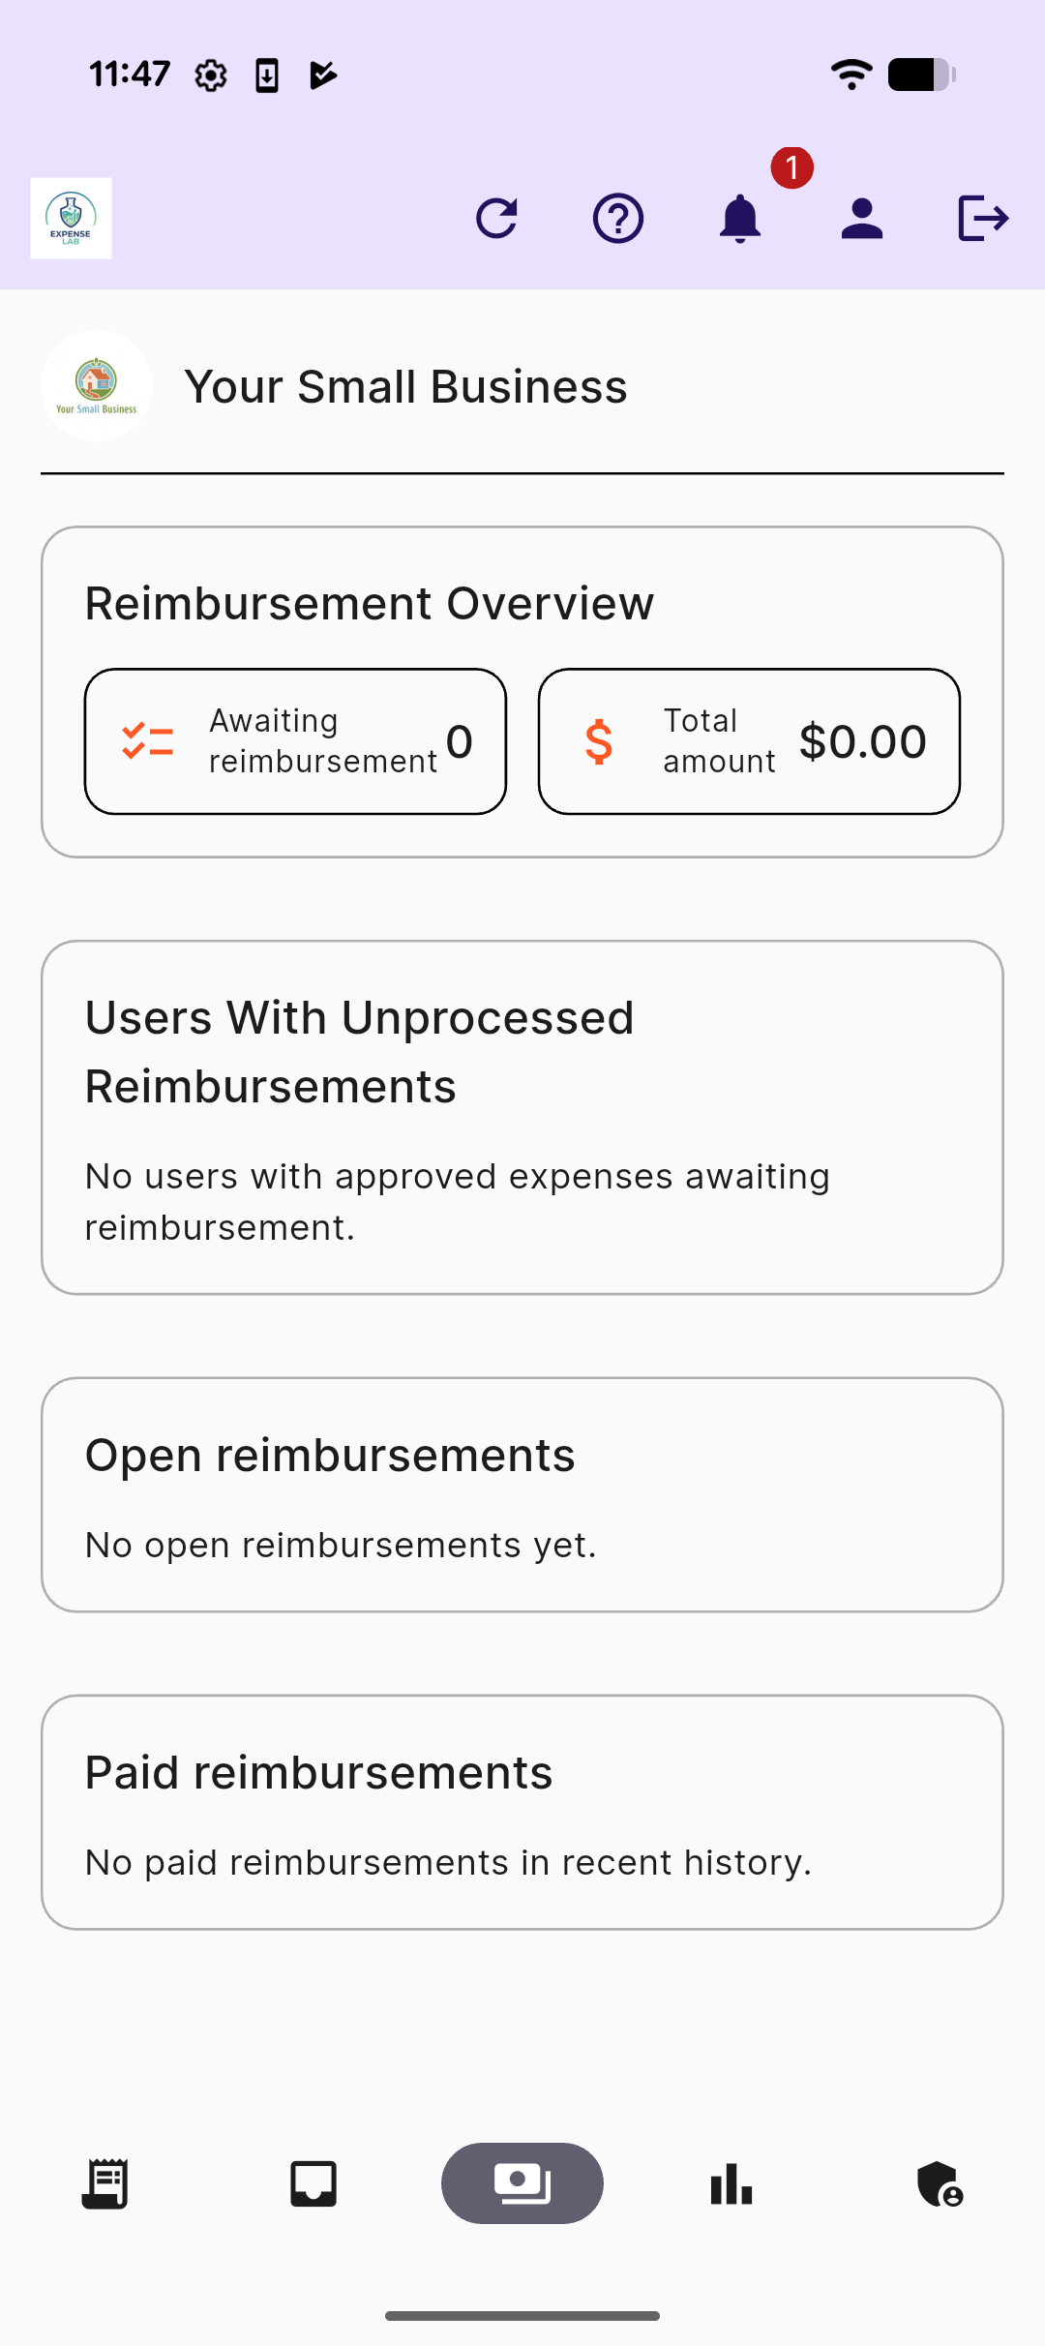This screenshot has width=1045, height=2346.
Task: Open the expenses receipt tab
Action: pyautogui.click(x=104, y=2183)
